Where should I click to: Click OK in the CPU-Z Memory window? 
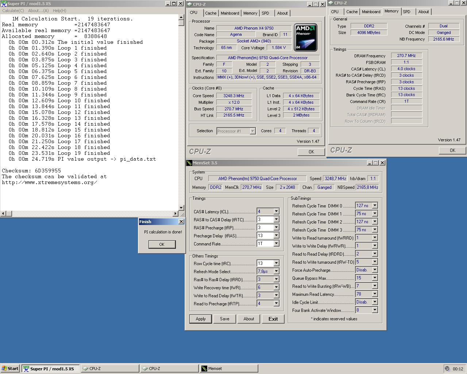(452, 150)
